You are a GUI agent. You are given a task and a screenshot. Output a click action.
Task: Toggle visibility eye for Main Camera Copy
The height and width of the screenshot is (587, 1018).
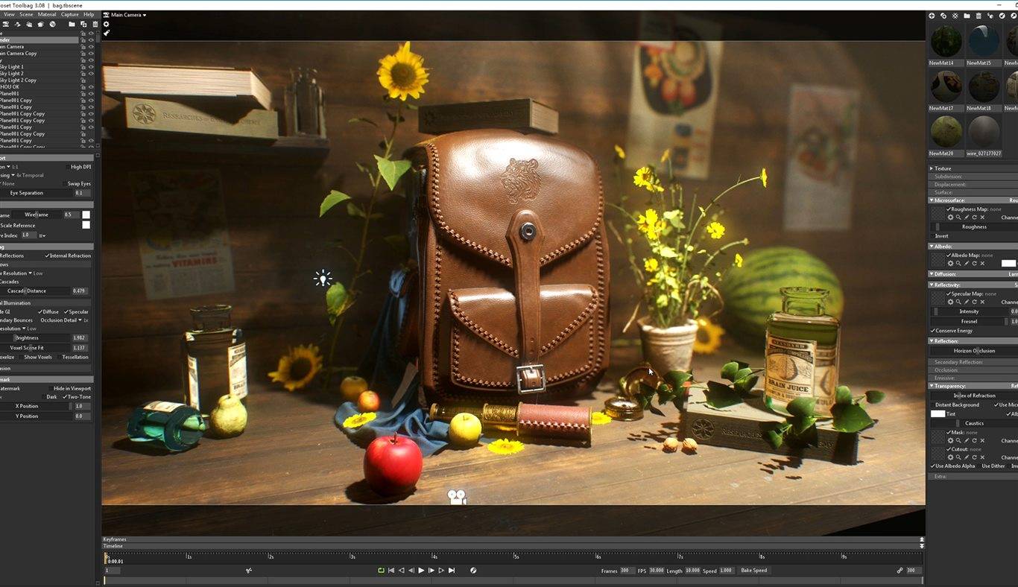click(91, 54)
